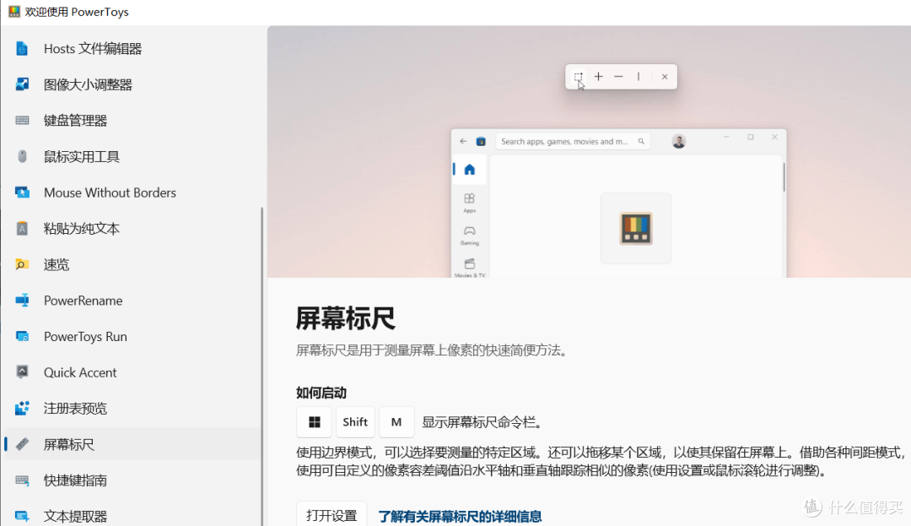Screen dimensions: 911x526
Task: Click the 鼠标实用工具 mouse icon
Action: pos(21,155)
